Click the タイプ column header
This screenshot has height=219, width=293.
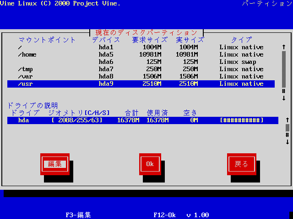(242, 40)
